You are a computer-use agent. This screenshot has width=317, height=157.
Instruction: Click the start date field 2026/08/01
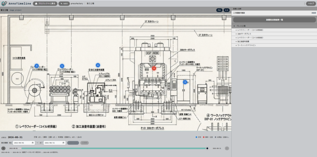coord(24,143)
